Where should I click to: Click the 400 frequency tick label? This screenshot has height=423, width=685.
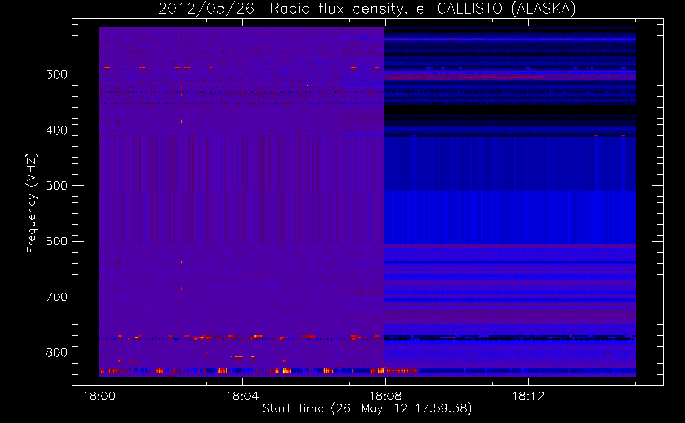pyautogui.click(x=57, y=130)
